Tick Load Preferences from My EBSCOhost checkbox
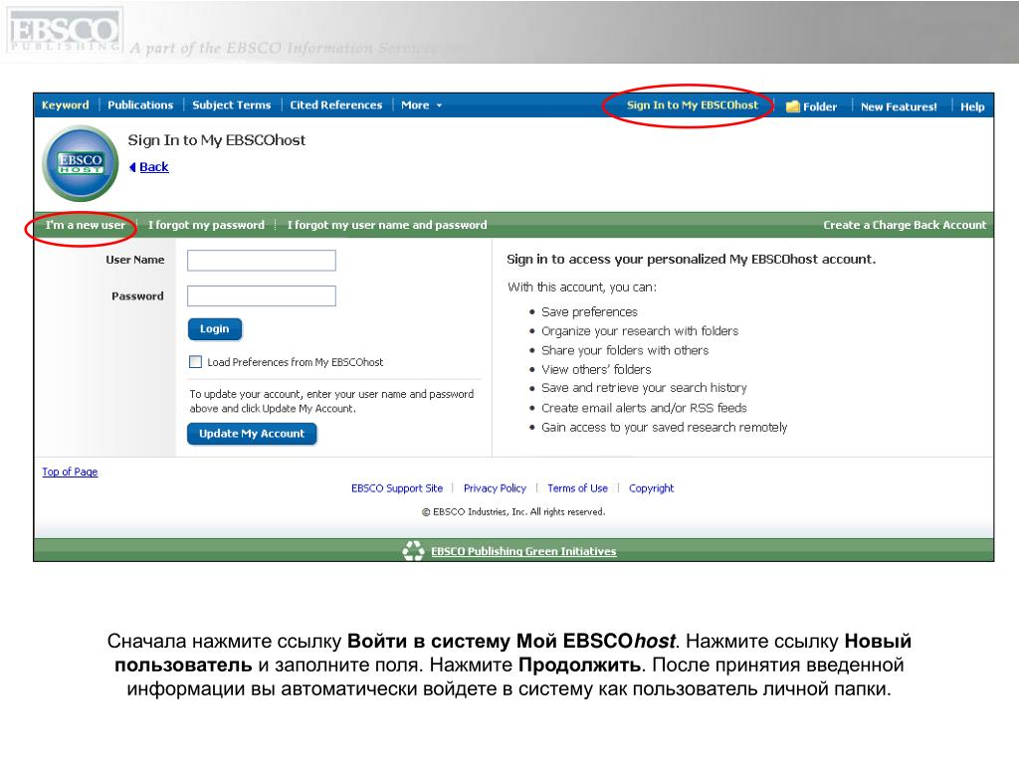1019x764 pixels. tap(195, 362)
